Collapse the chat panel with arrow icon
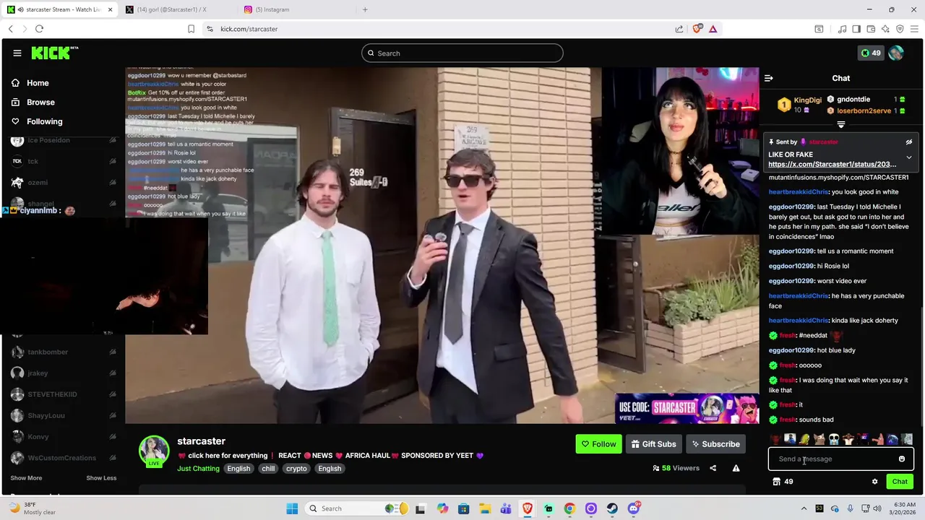925x520 pixels. tap(769, 78)
